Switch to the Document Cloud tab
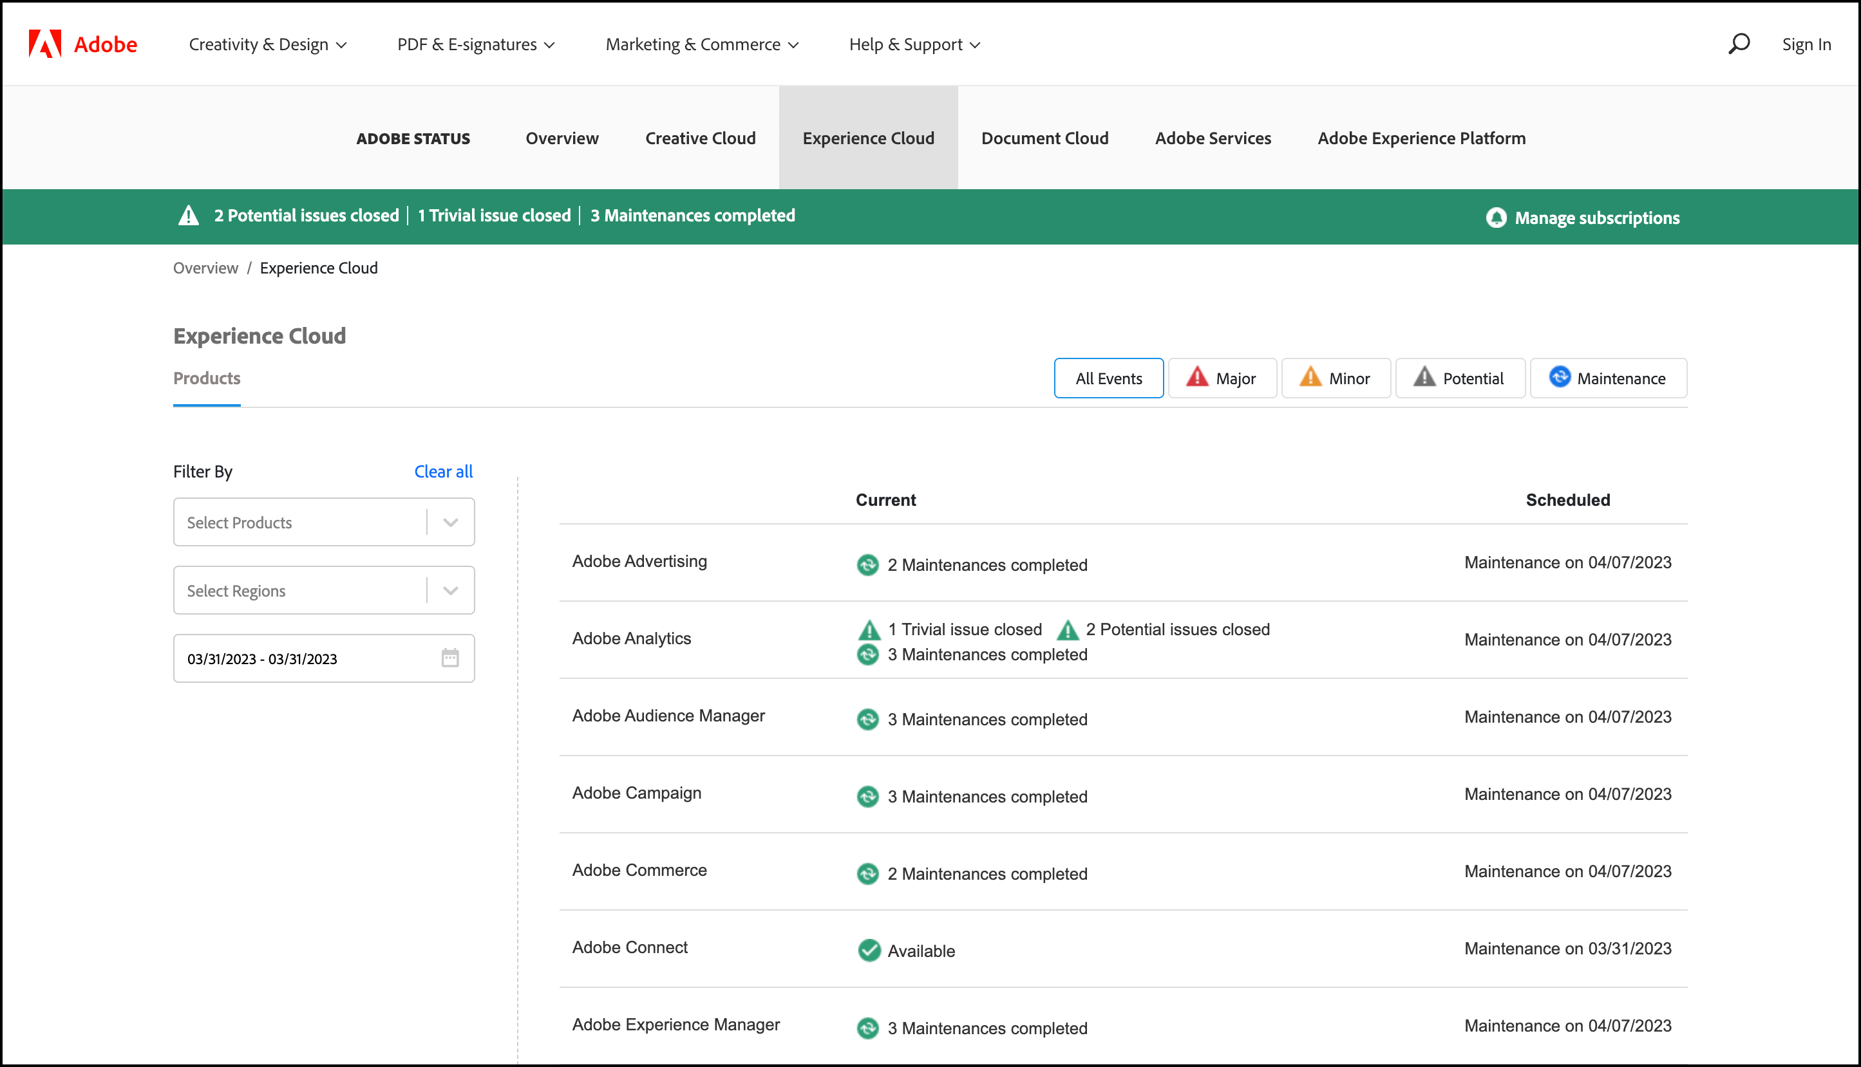Viewport: 1861px width, 1067px height. 1044,138
